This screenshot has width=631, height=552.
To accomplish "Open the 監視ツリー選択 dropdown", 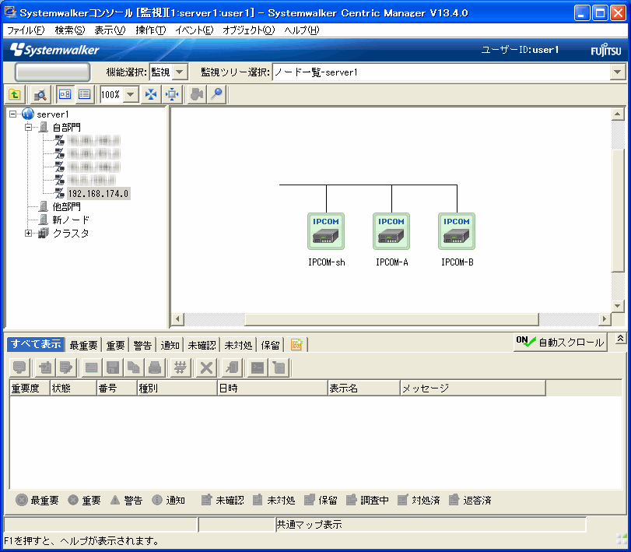I will click(617, 72).
